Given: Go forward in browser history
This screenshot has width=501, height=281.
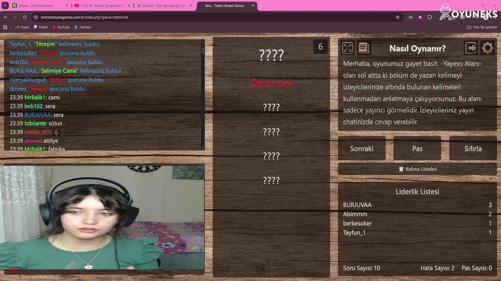Looking at the screenshot, I should (x=15, y=17).
